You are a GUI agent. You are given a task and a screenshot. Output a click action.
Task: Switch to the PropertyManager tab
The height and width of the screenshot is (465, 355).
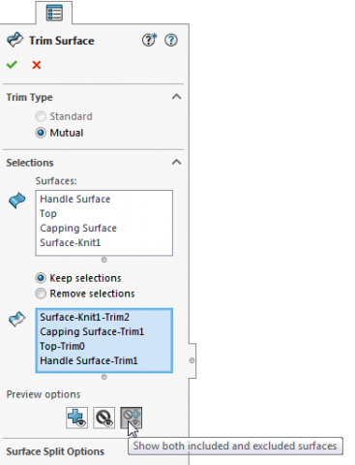click(54, 13)
